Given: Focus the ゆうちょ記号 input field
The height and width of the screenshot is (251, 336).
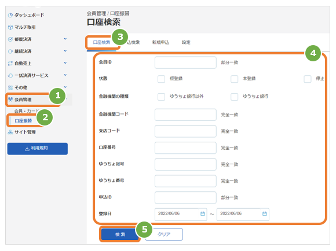Looking at the screenshot, I should (x=185, y=164).
